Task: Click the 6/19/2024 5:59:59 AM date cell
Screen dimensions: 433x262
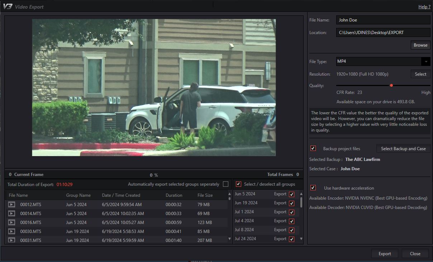Action: pos(123,240)
